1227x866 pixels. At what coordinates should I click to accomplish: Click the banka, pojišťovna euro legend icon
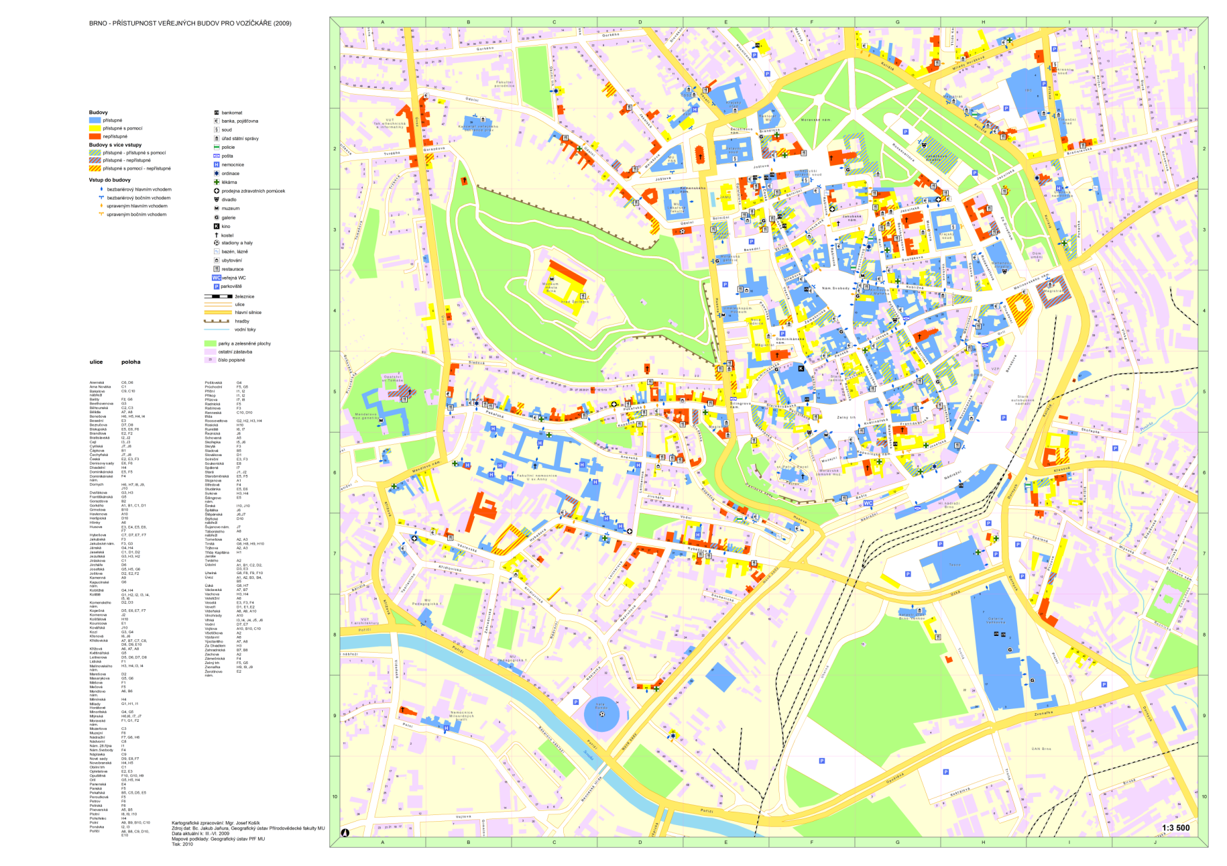click(x=217, y=121)
